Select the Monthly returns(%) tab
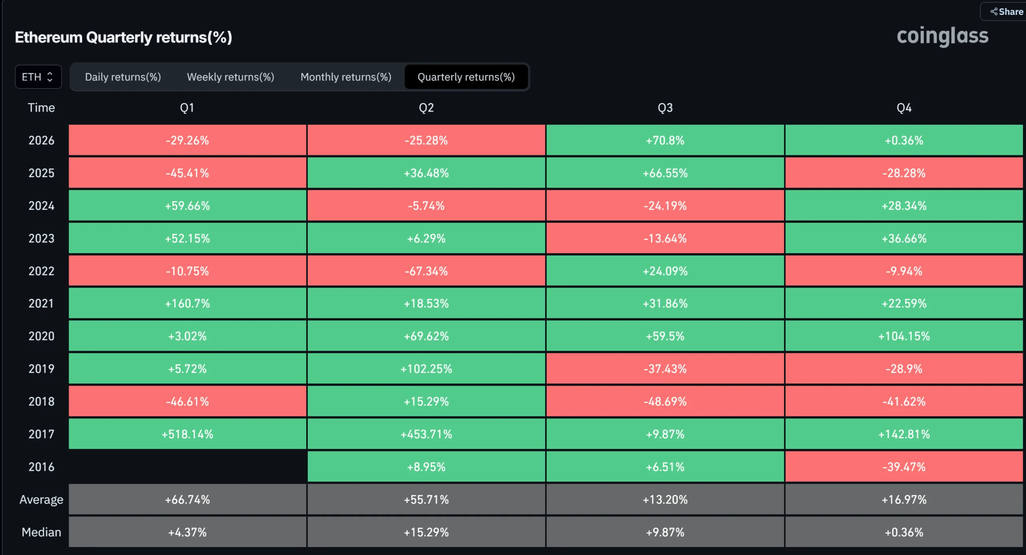This screenshot has width=1026, height=555. [x=346, y=77]
